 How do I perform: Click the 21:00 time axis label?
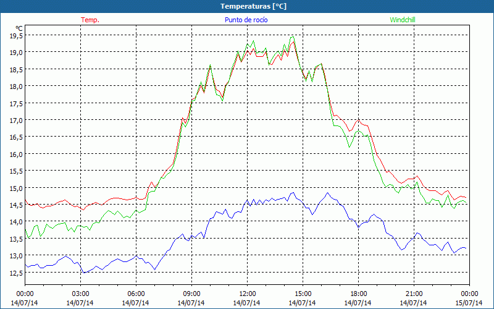pos(414,294)
